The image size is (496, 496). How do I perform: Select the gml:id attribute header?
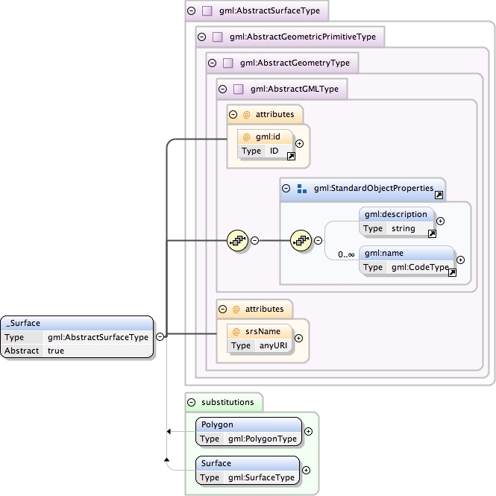tap(265, 137)
